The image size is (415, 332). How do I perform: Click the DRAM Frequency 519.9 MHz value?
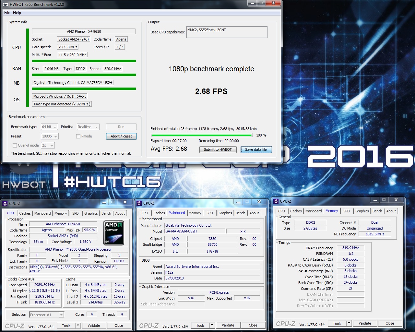point(350,248)
